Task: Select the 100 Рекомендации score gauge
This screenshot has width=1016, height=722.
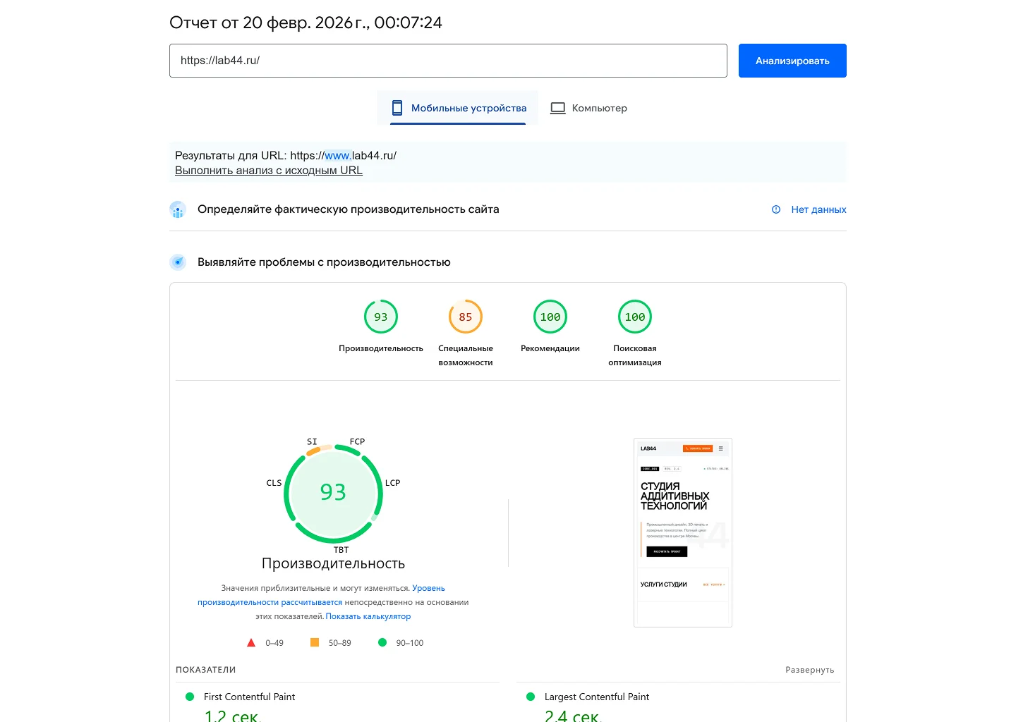Action: coord(550,317)
